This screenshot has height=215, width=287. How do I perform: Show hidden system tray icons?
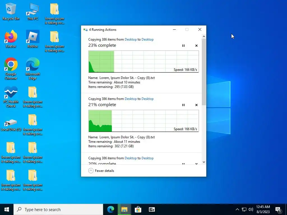(x=237, y=209)
